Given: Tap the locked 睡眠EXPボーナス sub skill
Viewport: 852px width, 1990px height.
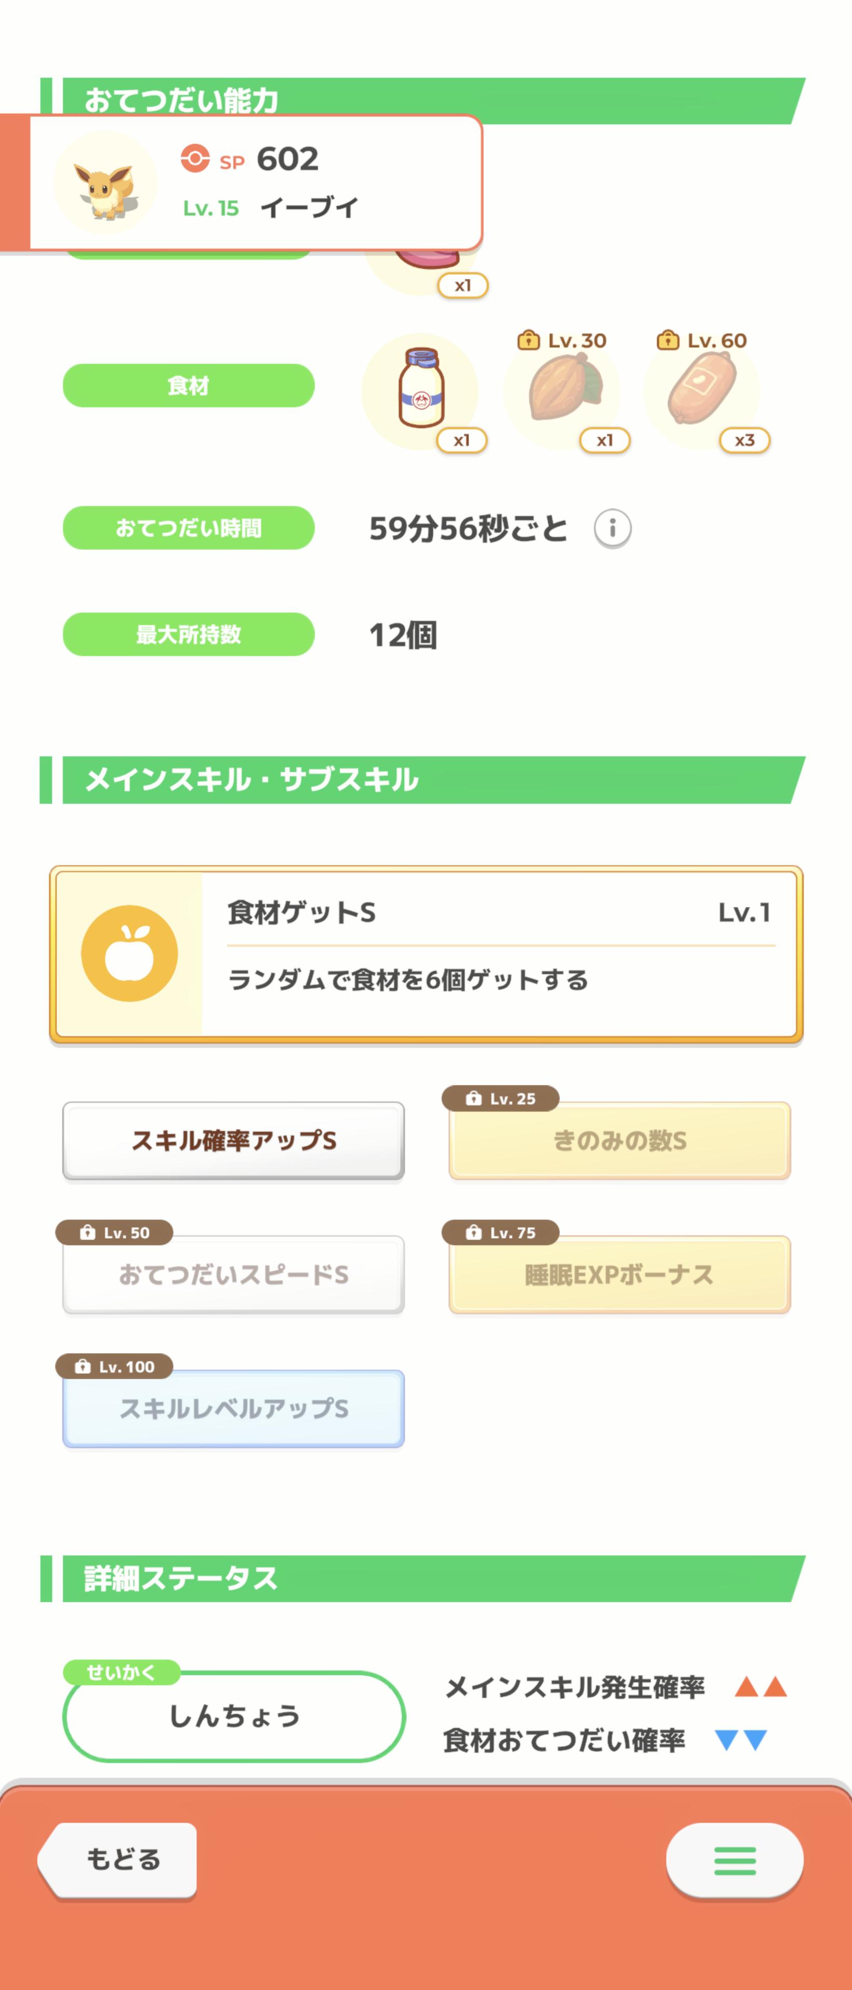Looking at the screenshot, I should tap(619, 1275).
